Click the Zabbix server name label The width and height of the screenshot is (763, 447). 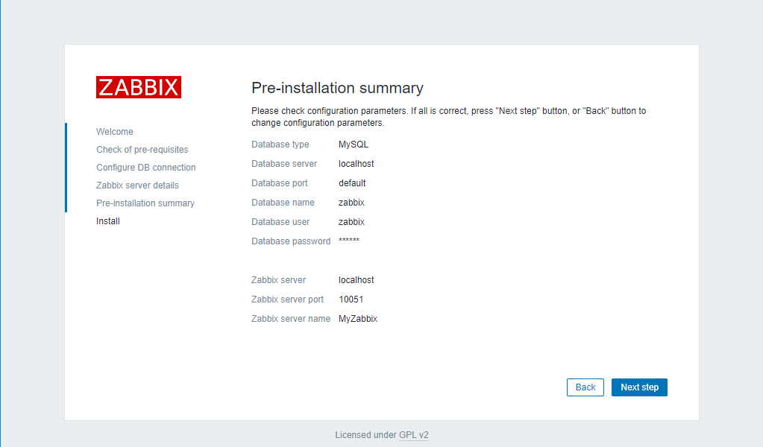291,319
